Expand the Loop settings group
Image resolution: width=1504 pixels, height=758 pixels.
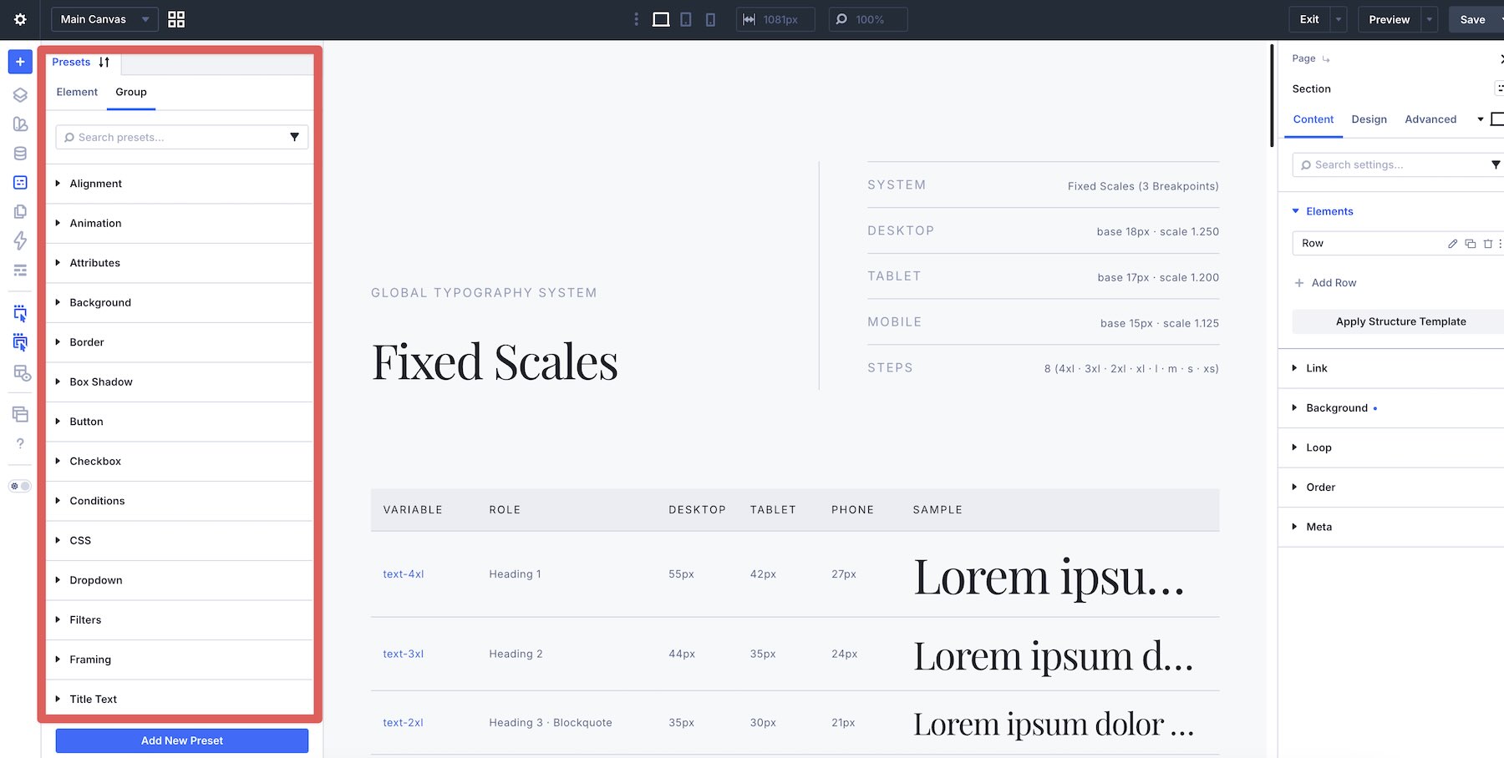coord(1391,447)
